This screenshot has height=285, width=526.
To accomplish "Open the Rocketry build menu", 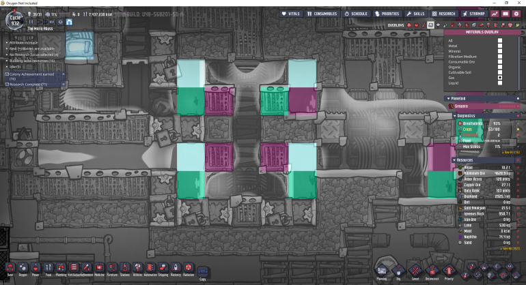I will click(x=176, y=269).
